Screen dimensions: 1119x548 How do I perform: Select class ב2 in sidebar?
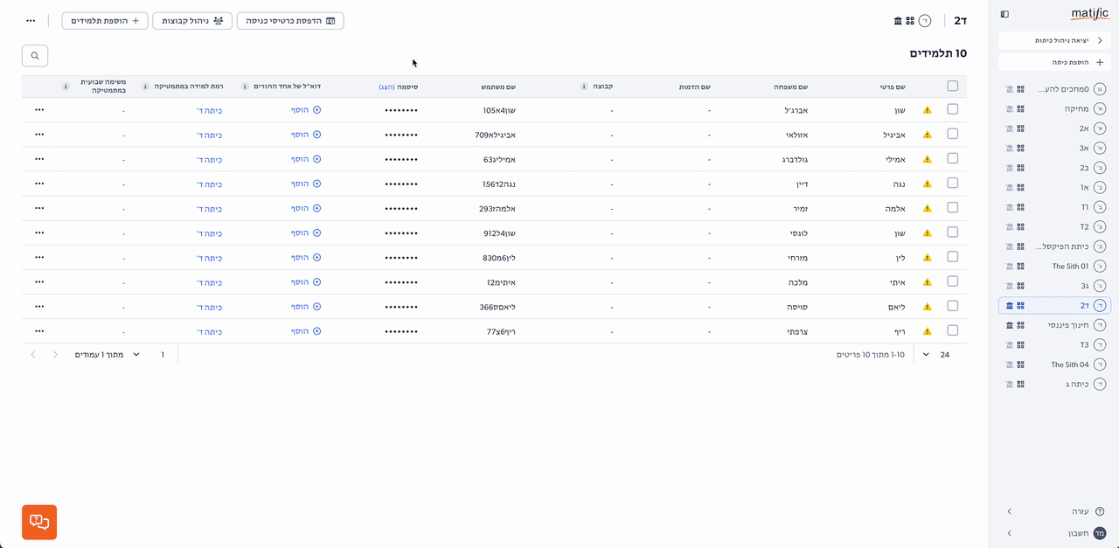pos(1053,168)
